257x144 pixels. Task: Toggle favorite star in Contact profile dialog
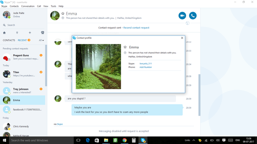[125, 47]
